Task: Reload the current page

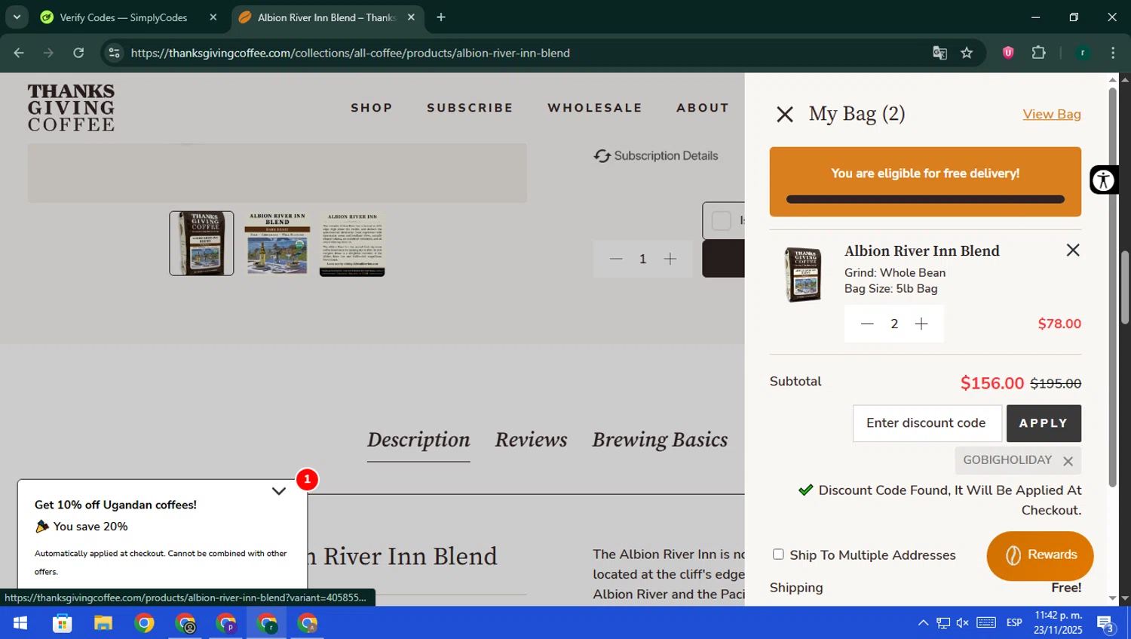Action: [78, 53]
